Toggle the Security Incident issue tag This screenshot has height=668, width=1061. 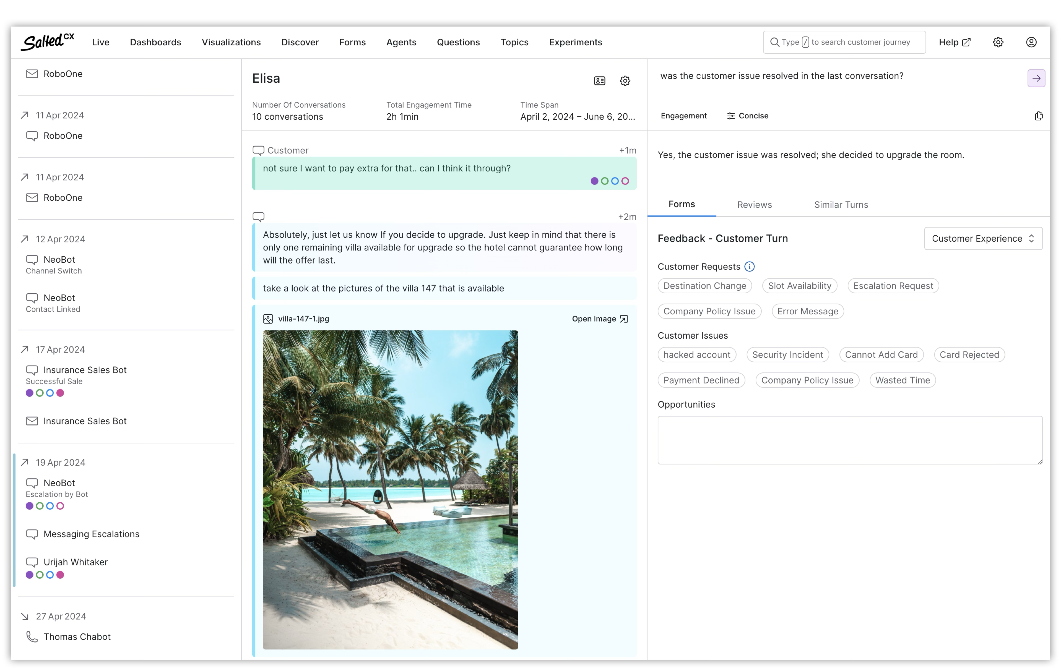click(x=787, y=355)
